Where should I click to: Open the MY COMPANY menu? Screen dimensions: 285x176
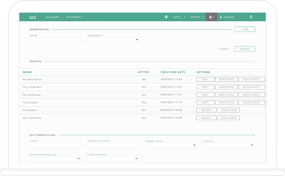[74, 17]
